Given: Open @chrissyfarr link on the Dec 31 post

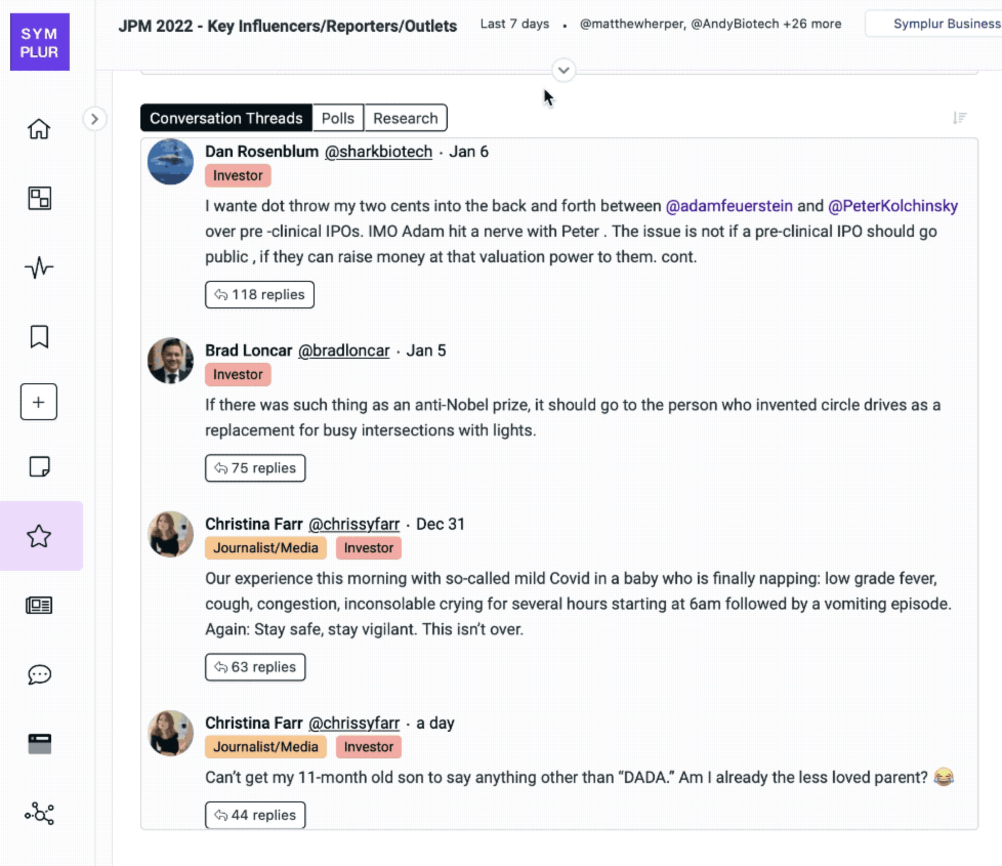Looking at the screenshot, I should pyautogui.click(x=354, y=524).
